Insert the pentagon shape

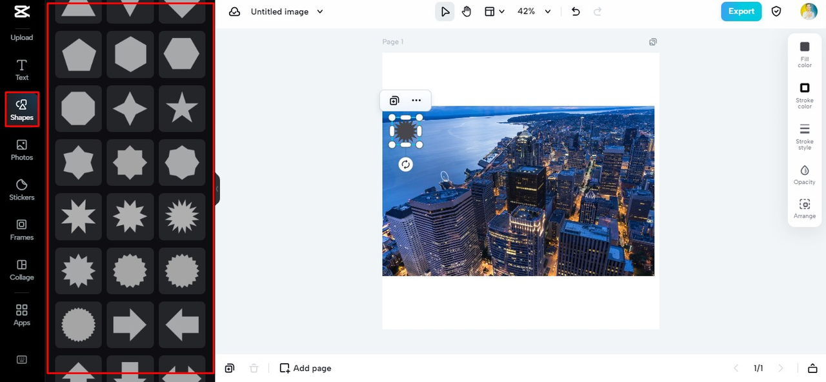pyautogui.click(x=79, y=54)
